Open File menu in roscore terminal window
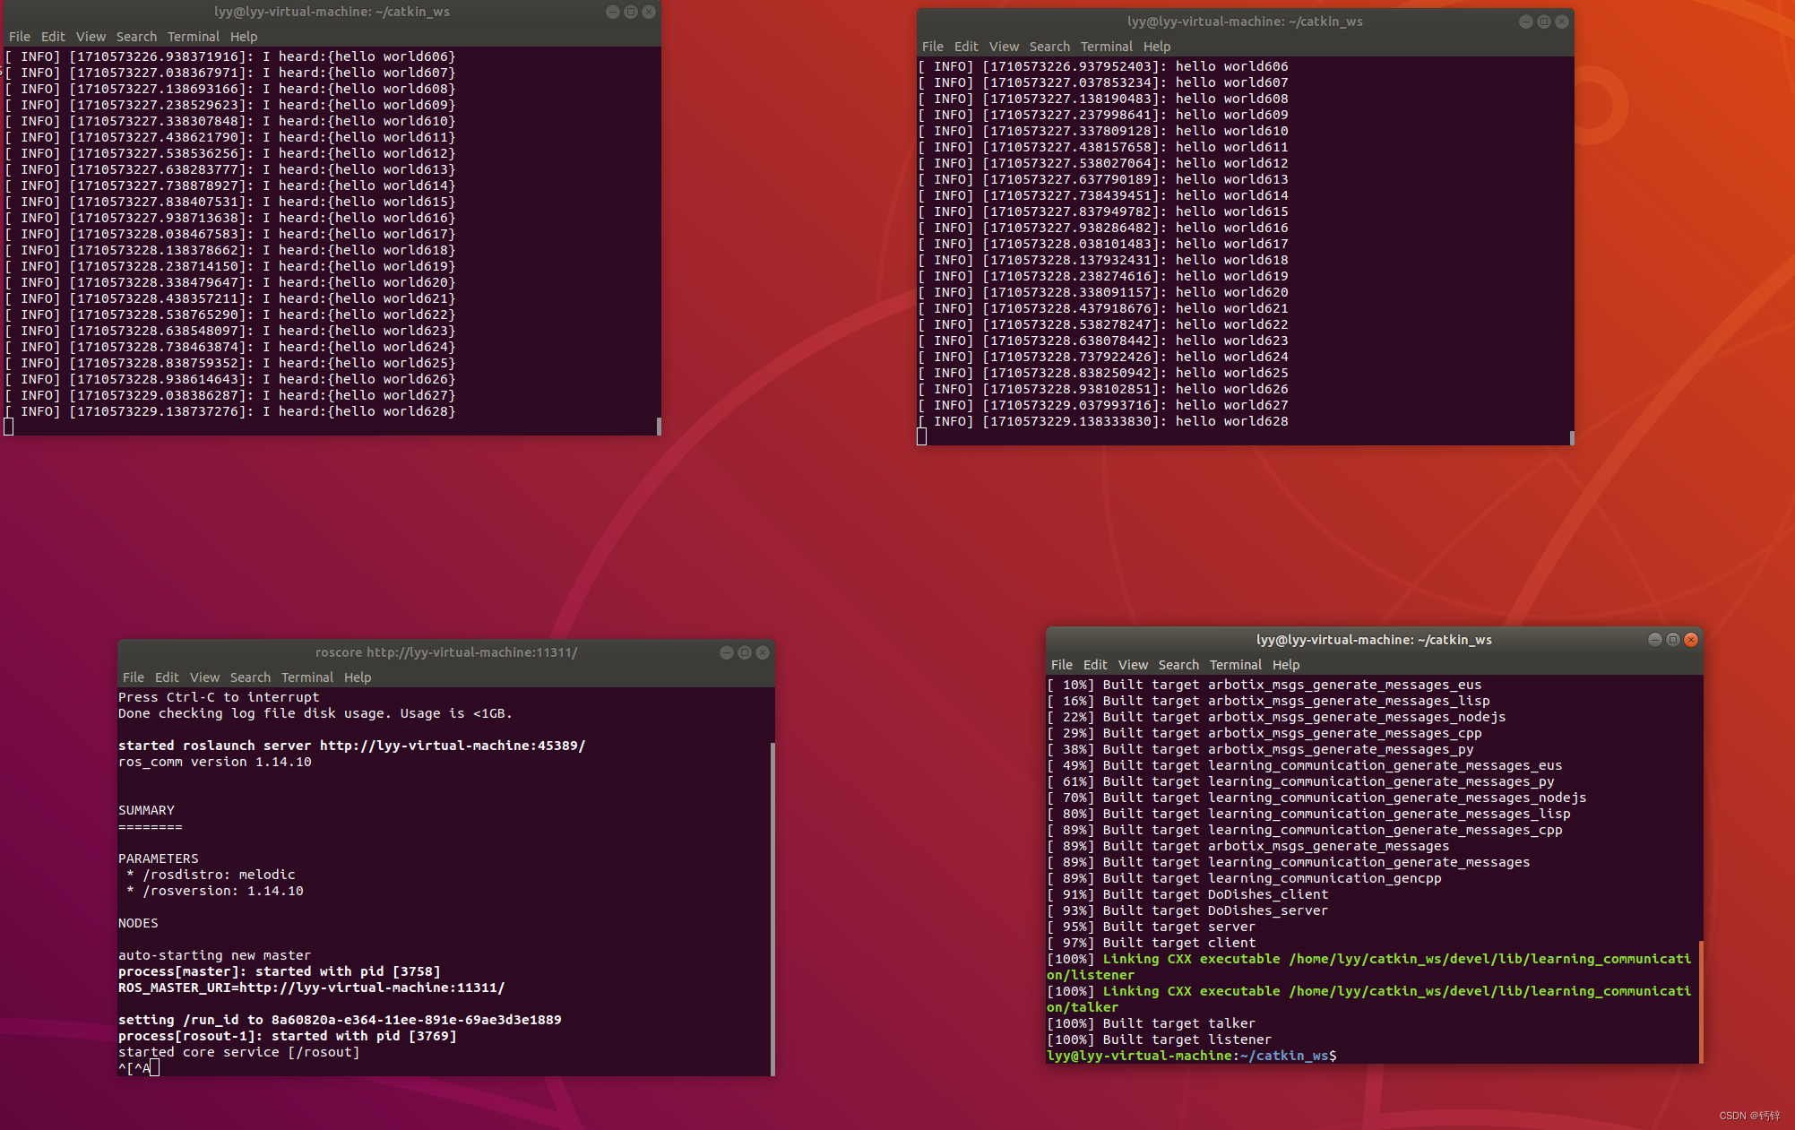The width and height of the screenshot is (1795, 1130). pos(134,677)
